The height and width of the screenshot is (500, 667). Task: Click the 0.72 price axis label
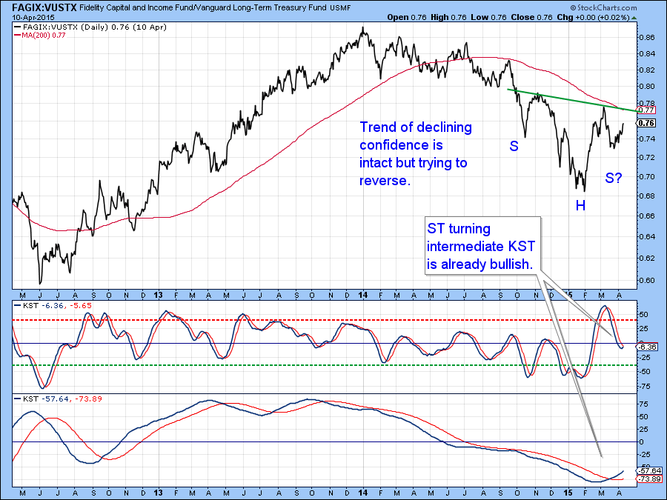[x=646, y=157]
